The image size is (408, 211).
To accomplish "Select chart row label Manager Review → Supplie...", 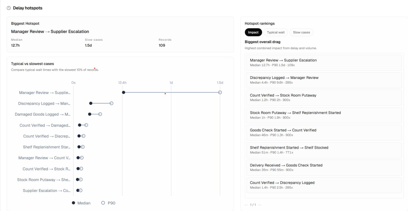I will [x=45, y=93].
